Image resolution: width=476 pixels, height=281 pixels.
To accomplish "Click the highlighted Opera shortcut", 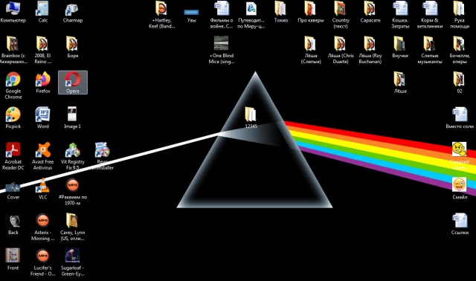I will 73,83.
